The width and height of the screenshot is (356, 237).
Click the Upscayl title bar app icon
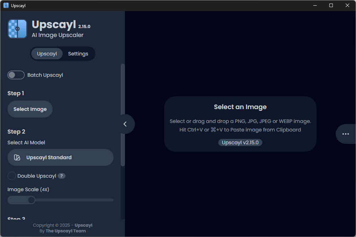(6, 5)
